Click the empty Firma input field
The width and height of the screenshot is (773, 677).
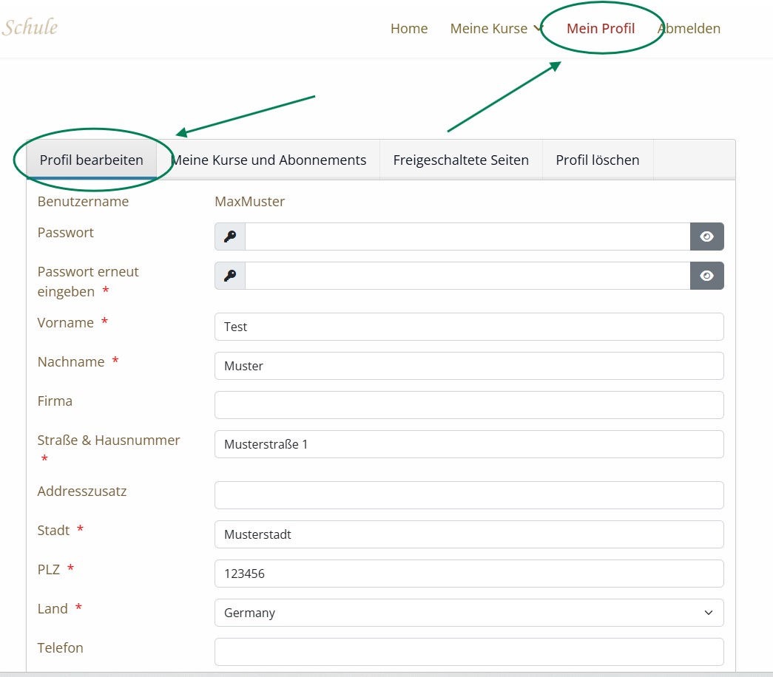pyautogui.click(x=468, y=405)
